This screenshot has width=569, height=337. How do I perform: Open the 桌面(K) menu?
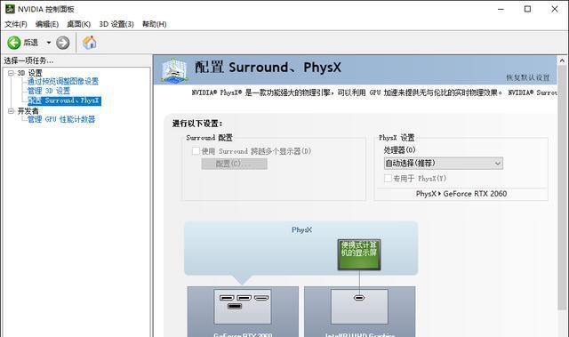pyautogui.click(x=78, y=24)
